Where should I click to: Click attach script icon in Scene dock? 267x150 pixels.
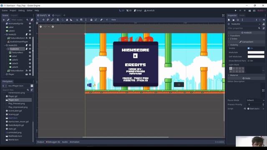pos(32,20)
